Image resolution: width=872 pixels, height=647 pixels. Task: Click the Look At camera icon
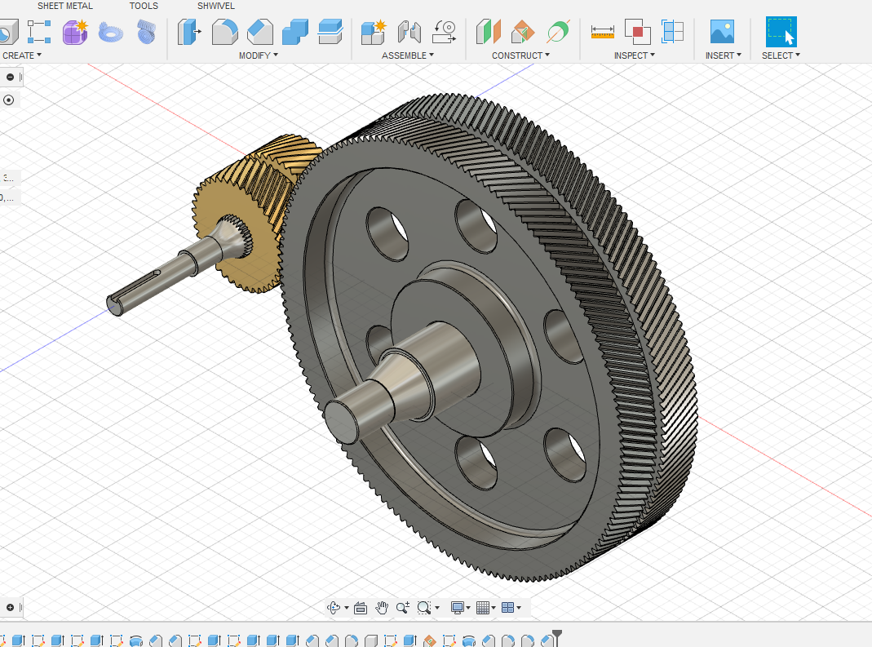[x=361, y=608]
